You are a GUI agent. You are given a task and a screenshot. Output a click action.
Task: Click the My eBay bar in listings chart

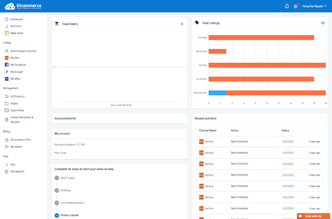coord(261,38)
